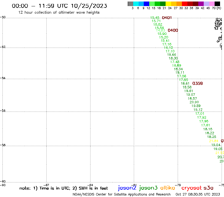Image resolution: width=224 pixels, height=197 pixels.
Task: Select the 16.89 wave height value
Action: point(176,65)
